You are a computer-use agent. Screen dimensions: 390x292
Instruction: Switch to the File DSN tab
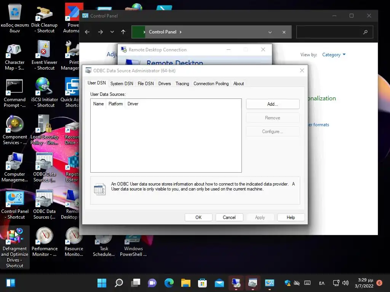click(146, 84)
